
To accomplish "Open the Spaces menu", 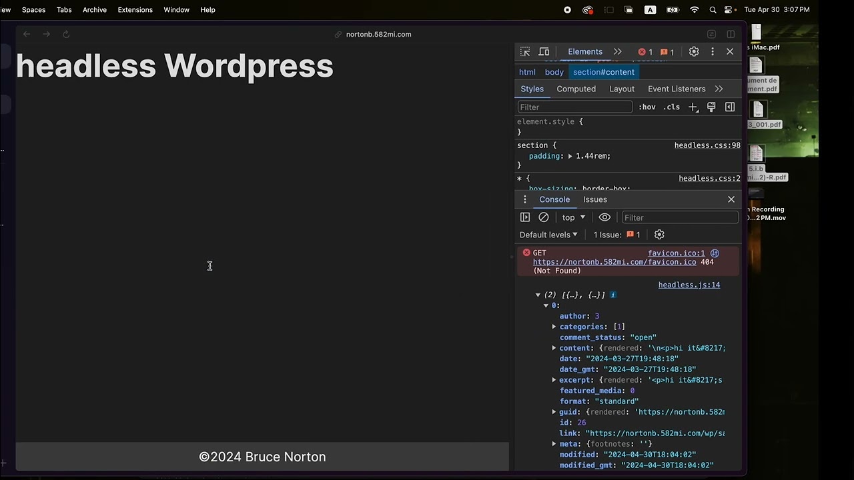I will (33, 10).
